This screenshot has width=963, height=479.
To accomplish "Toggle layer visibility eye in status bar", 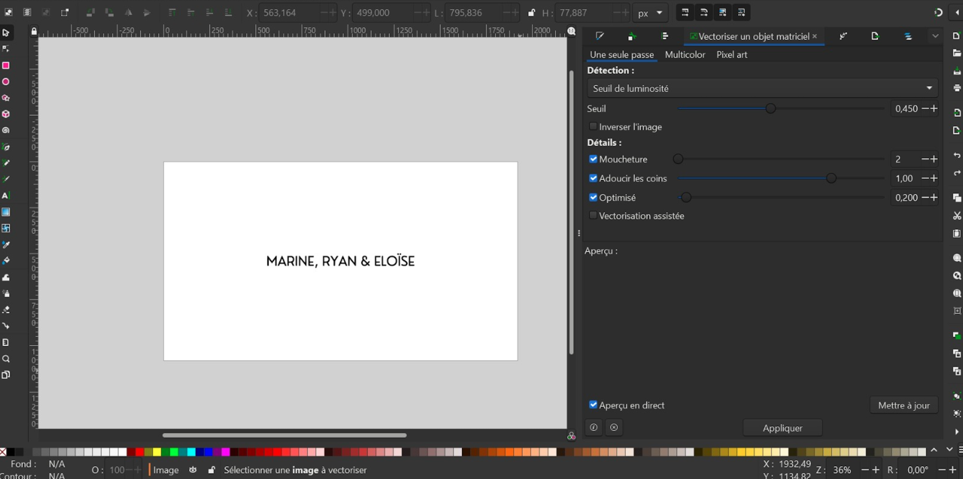I will pos(193,470).
